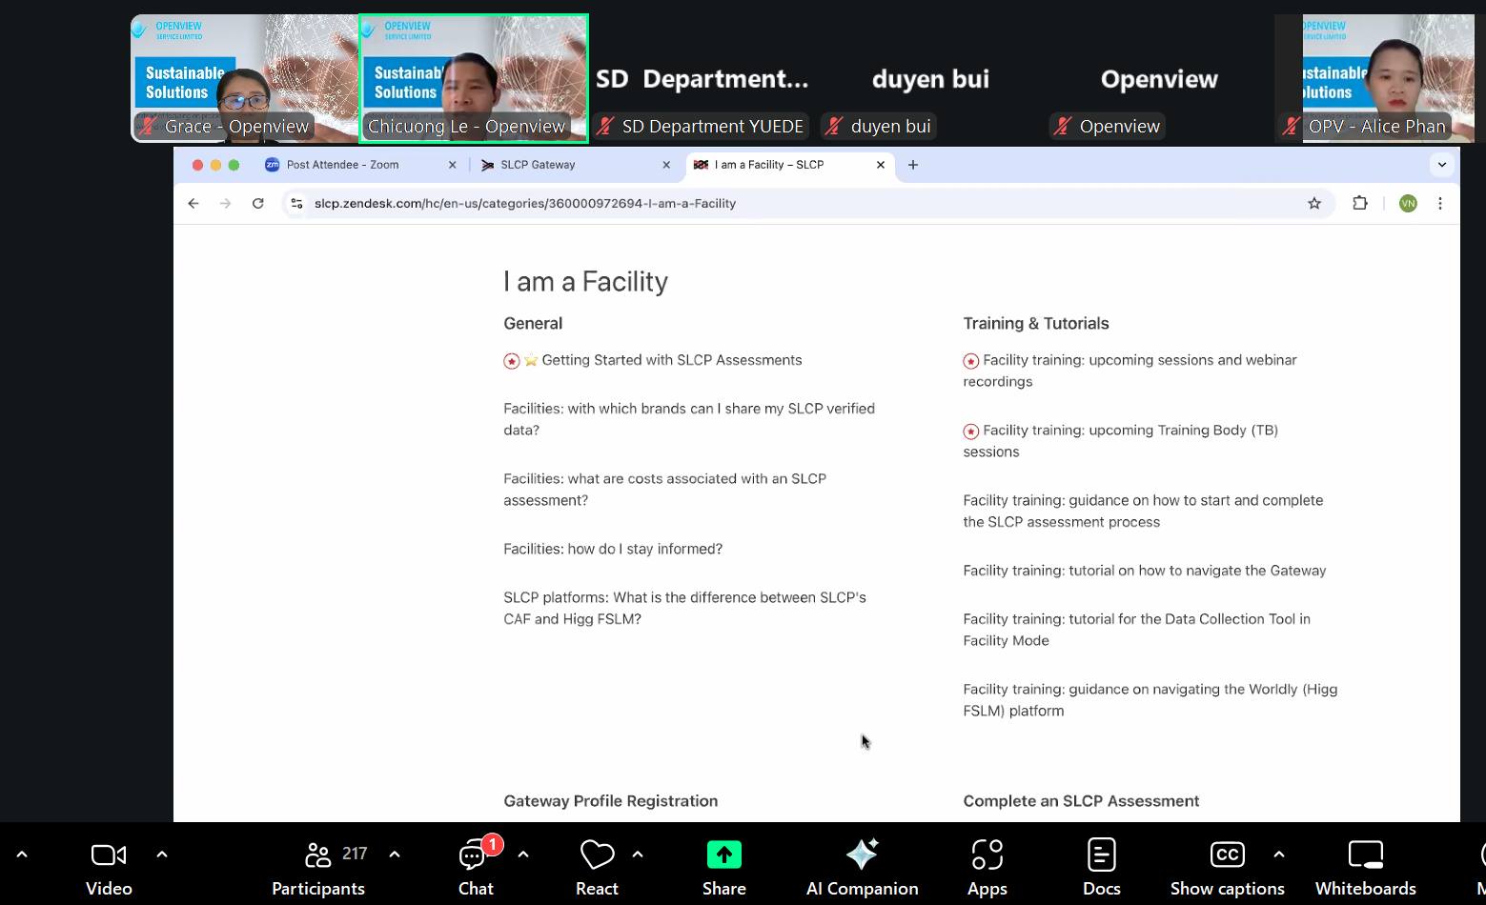Viewport: 1486px width, 905px height.
Task: Expand Participants options caret
Action: tap(395, 855)
